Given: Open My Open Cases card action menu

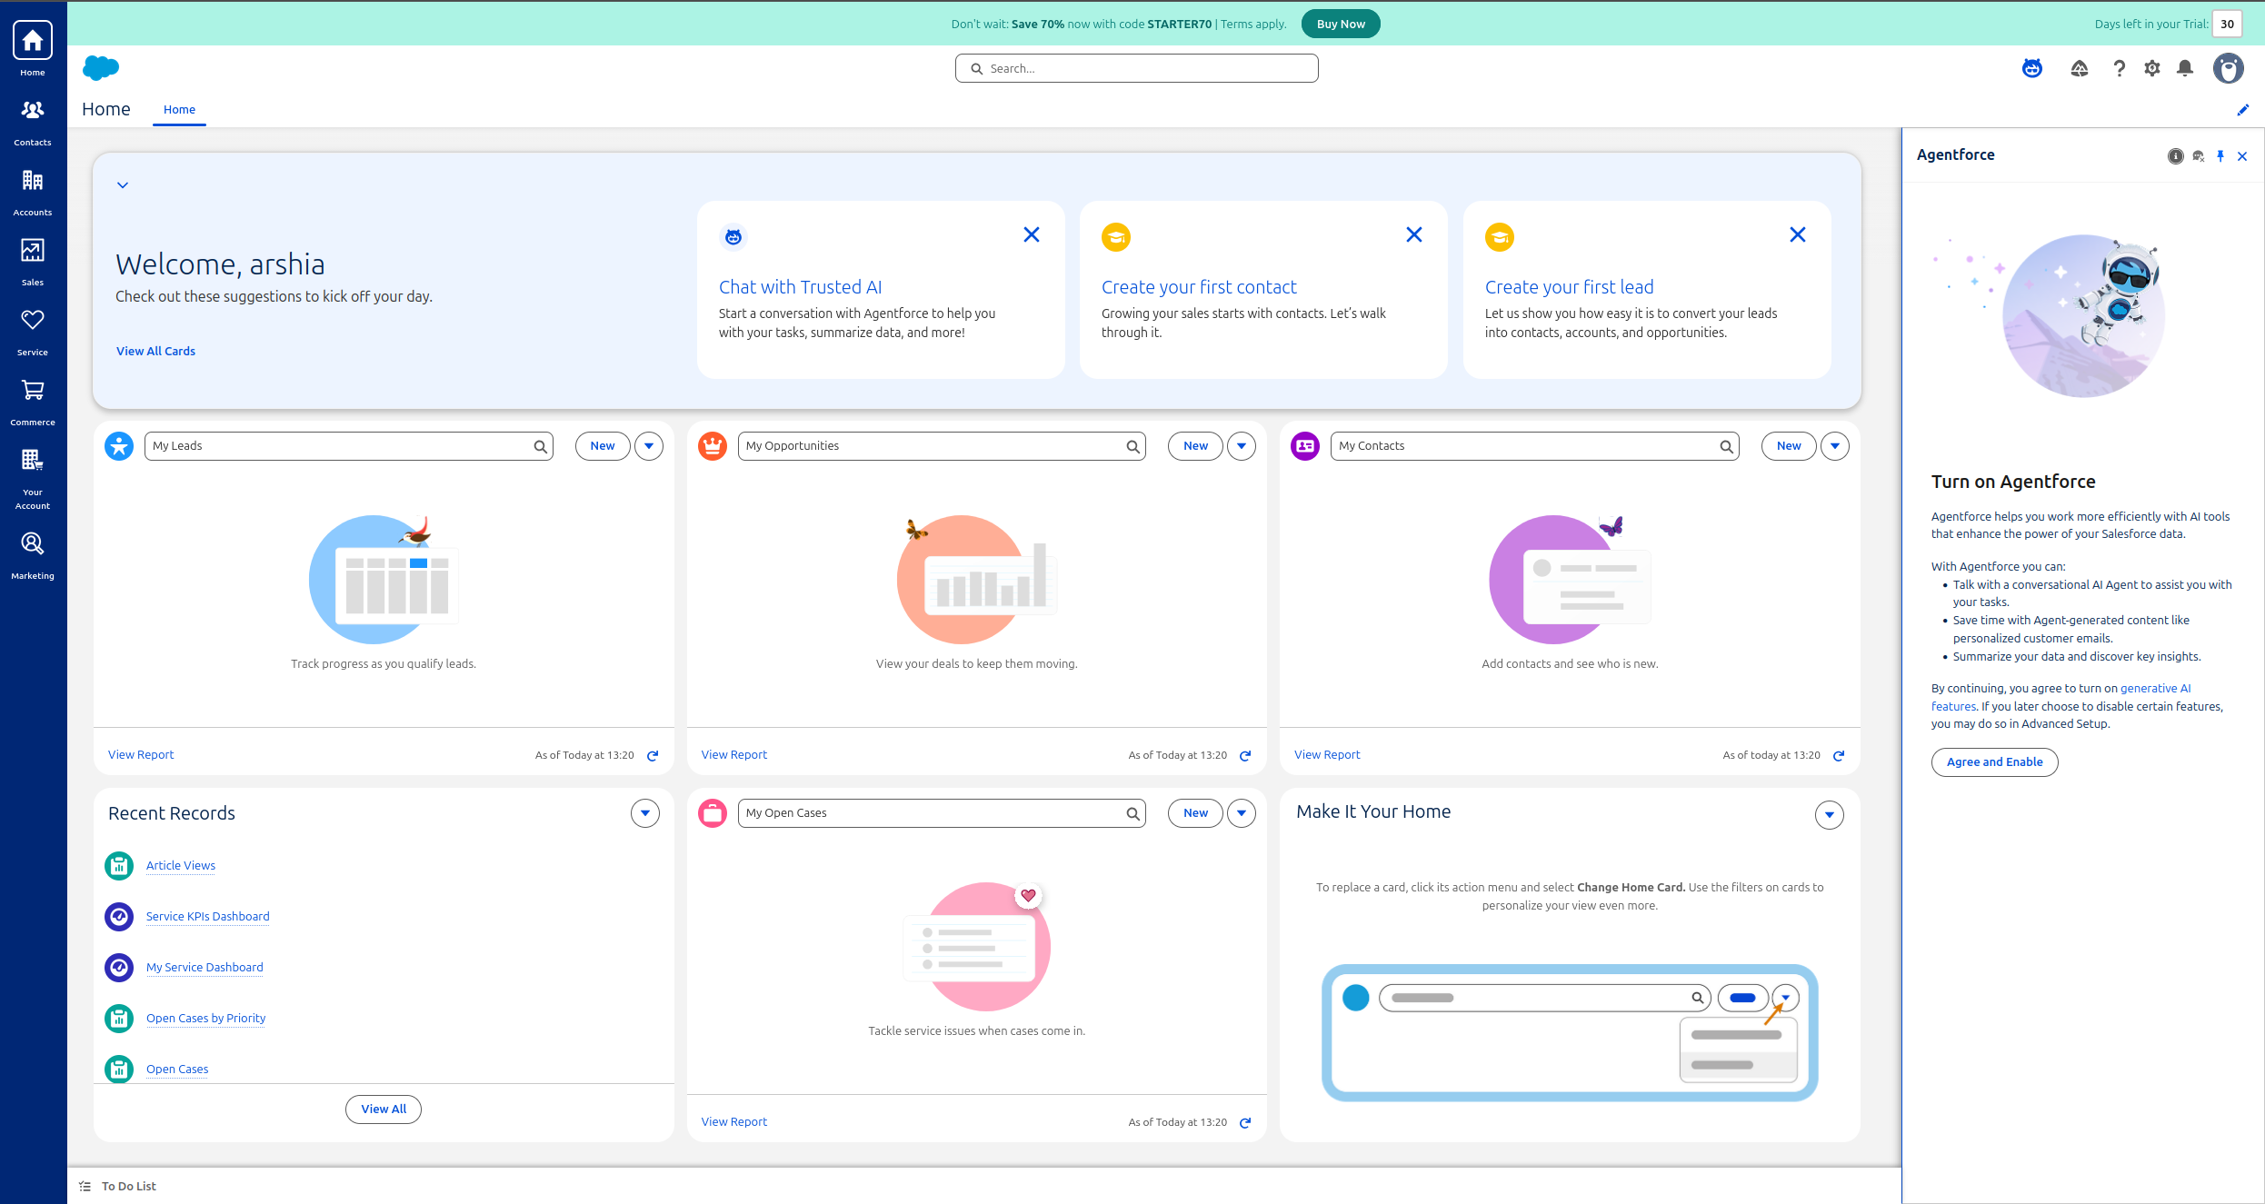Looking at the screenshot, I should tap(1242, 813).
